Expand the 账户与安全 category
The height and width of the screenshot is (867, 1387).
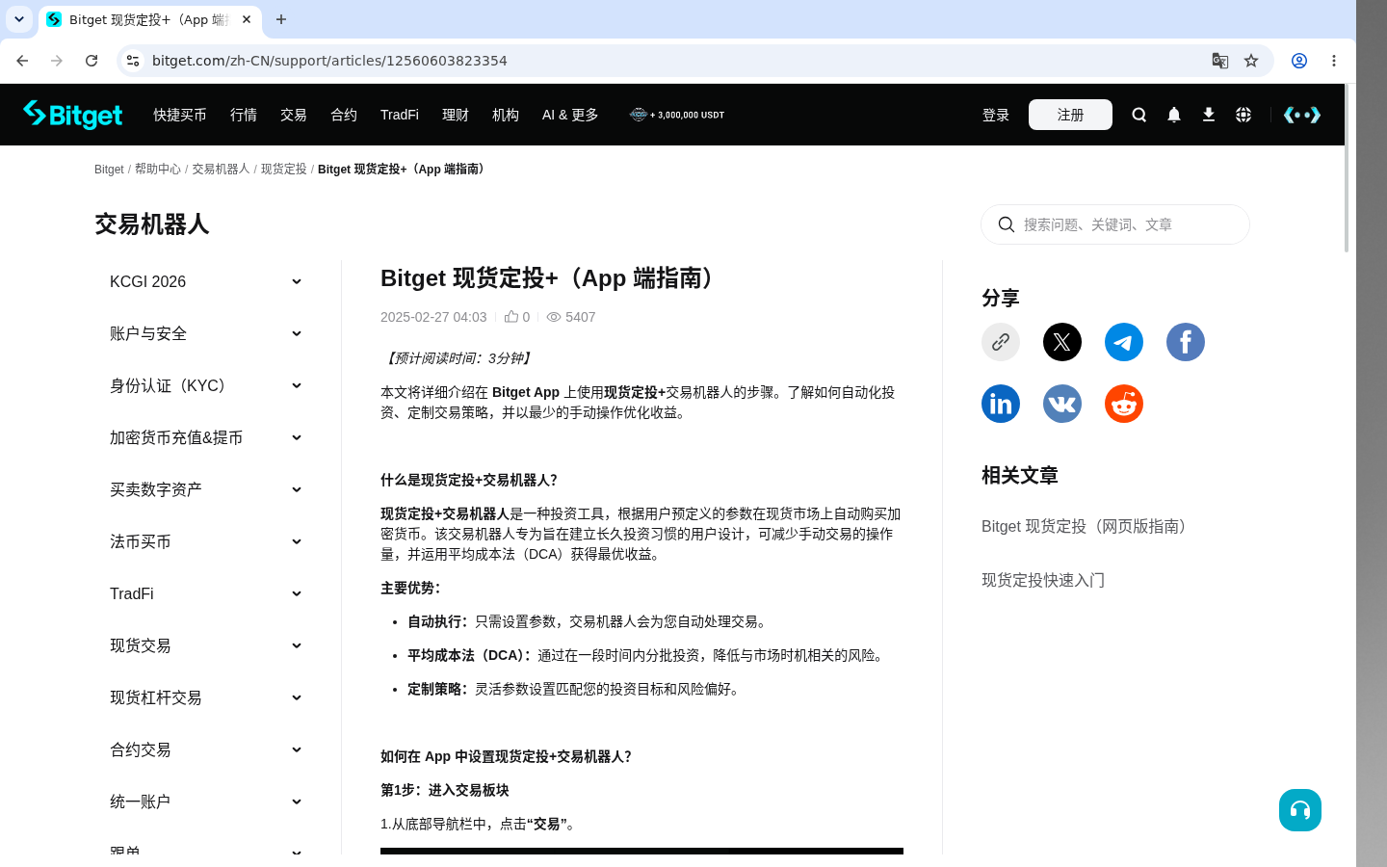click(x=206, y=333)
